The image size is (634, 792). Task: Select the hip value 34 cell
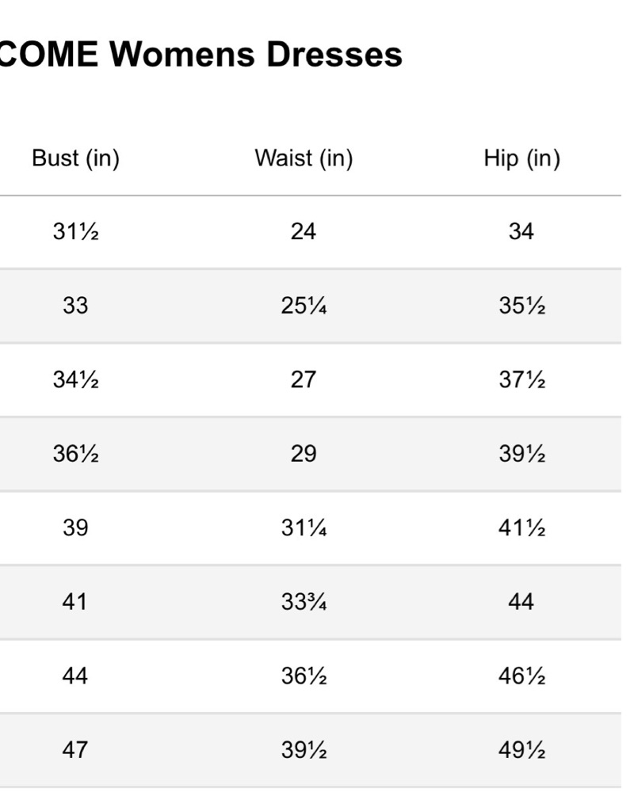click(521, 232)
